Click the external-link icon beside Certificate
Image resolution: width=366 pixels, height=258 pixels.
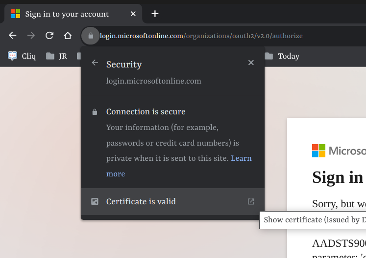tap(251, 201)
